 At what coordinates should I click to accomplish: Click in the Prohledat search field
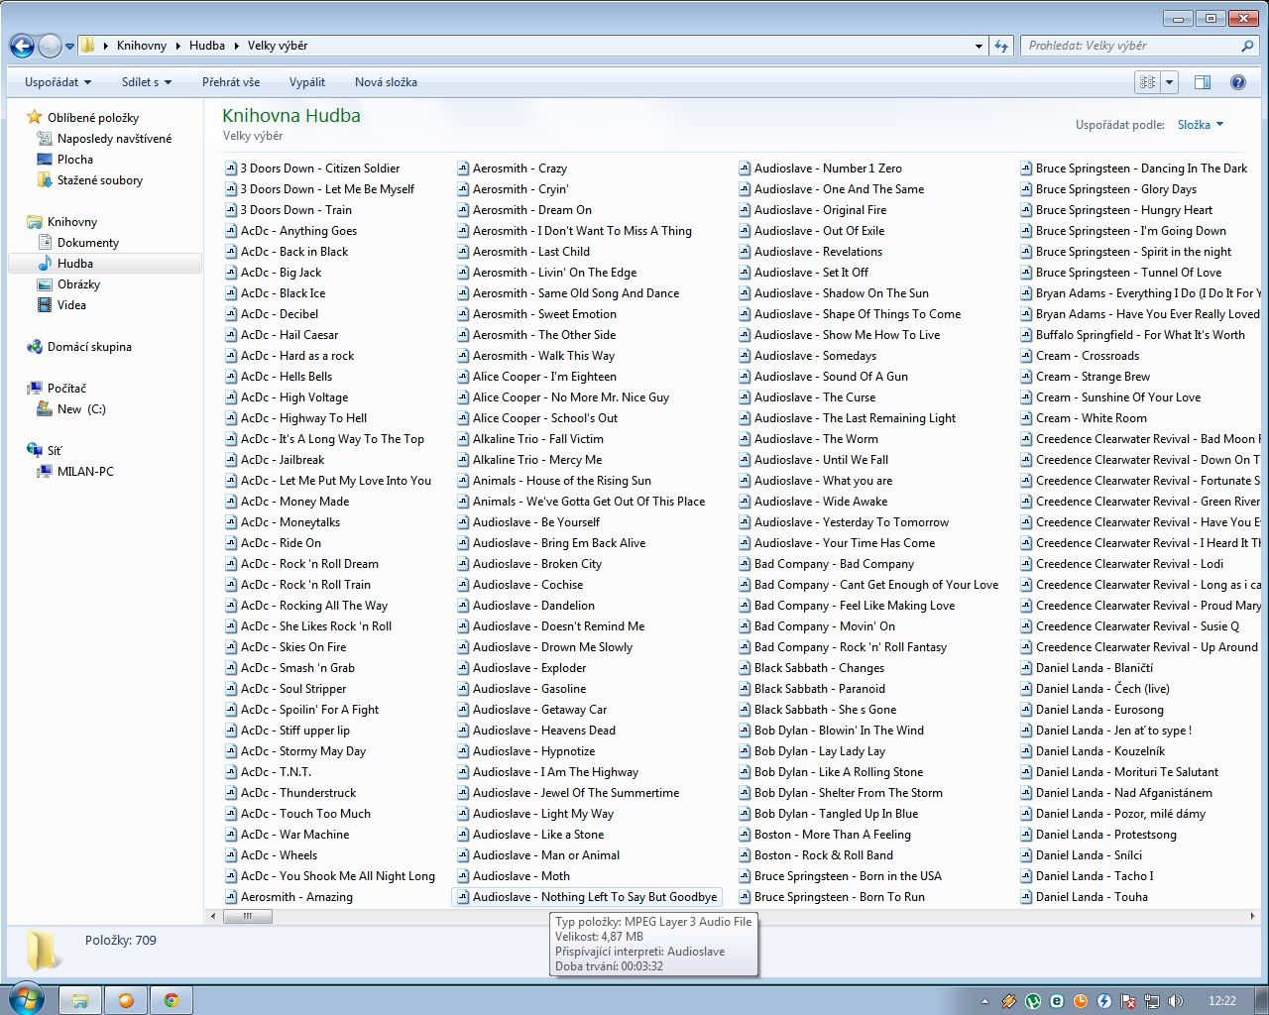tap(1130, 46)
